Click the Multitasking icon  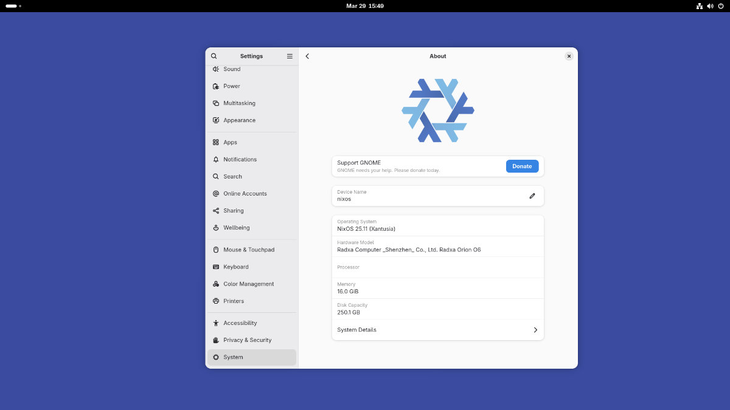pos(216,103)
